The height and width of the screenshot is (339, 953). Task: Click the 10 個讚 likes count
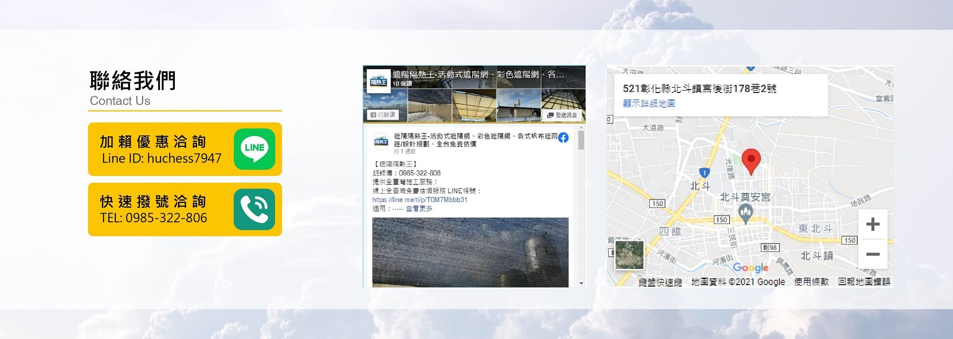point(402,83)
